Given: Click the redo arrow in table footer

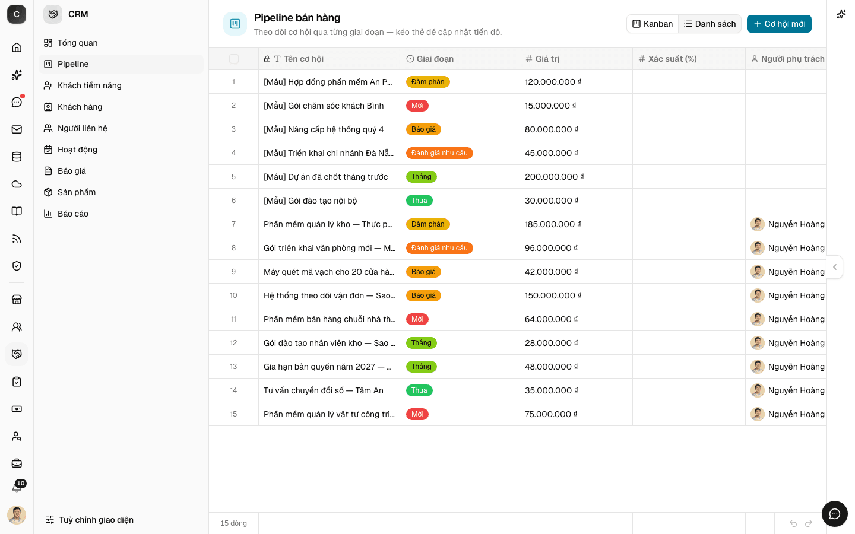Looking at the screenshot, I should (809, 523).
